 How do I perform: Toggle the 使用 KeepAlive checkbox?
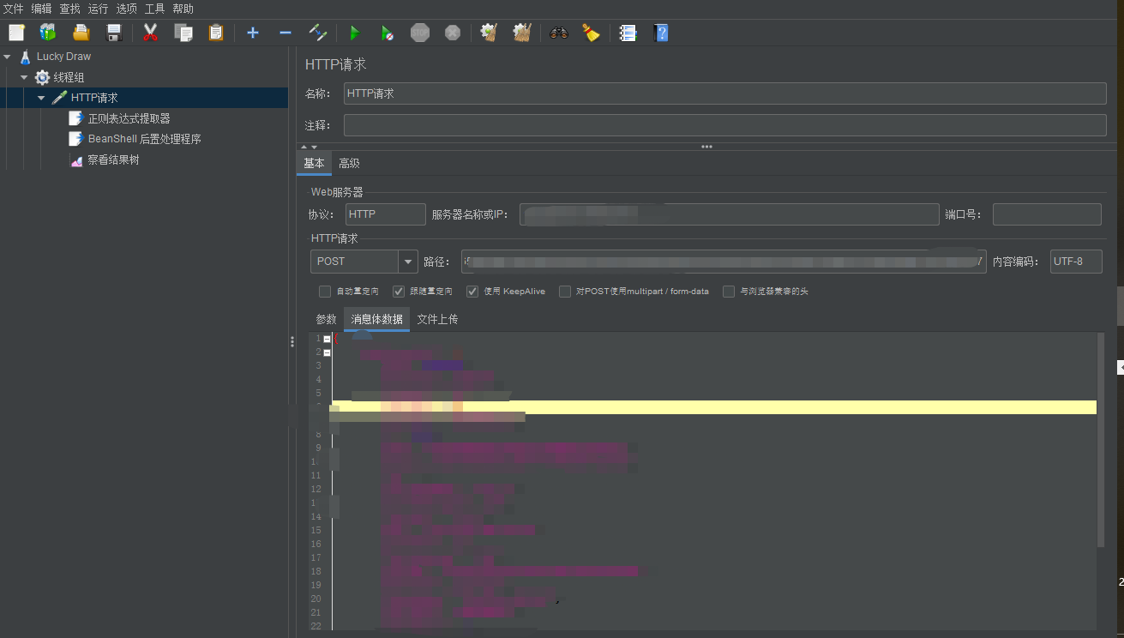point(472,292)
